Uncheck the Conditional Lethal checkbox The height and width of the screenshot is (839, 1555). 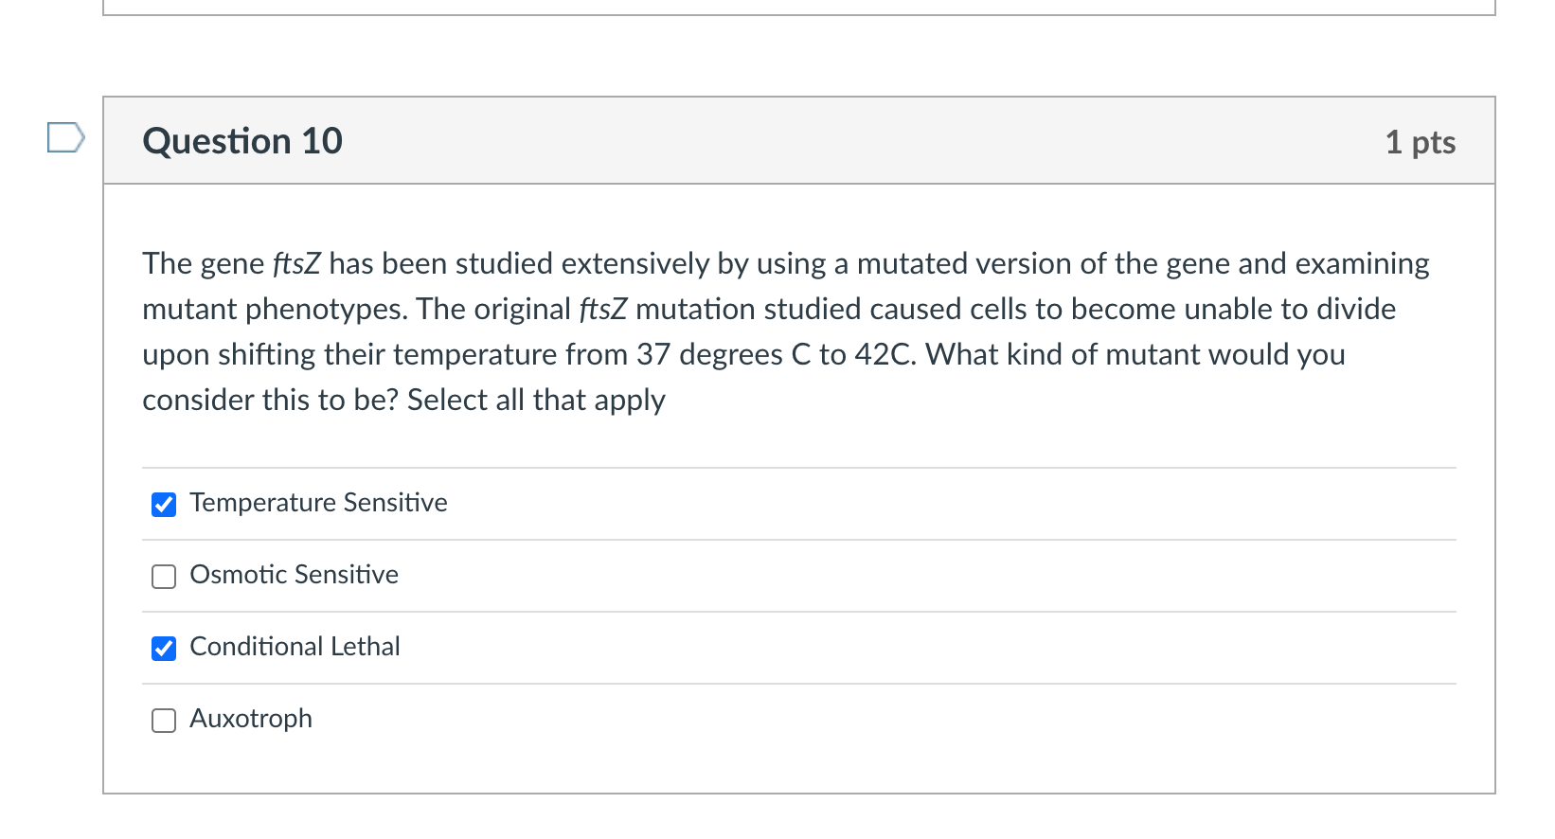(x=163, y=648)
